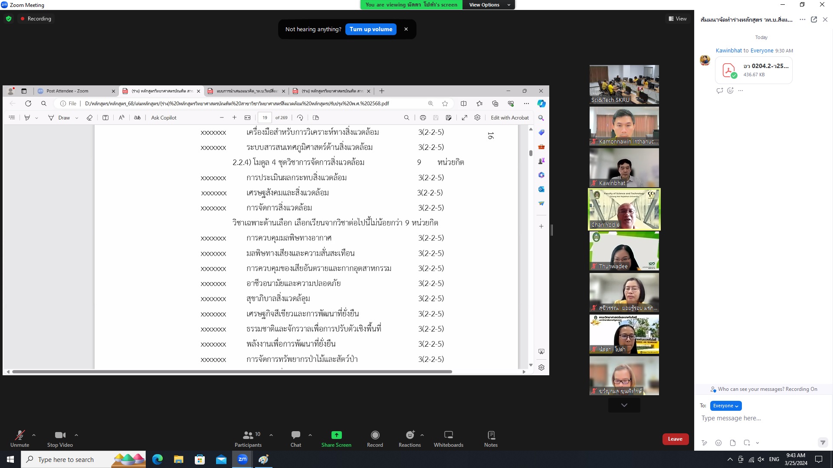This screenshot has height=468, width=833.
Task: Attach a file in chat
Action: point(733,443)
